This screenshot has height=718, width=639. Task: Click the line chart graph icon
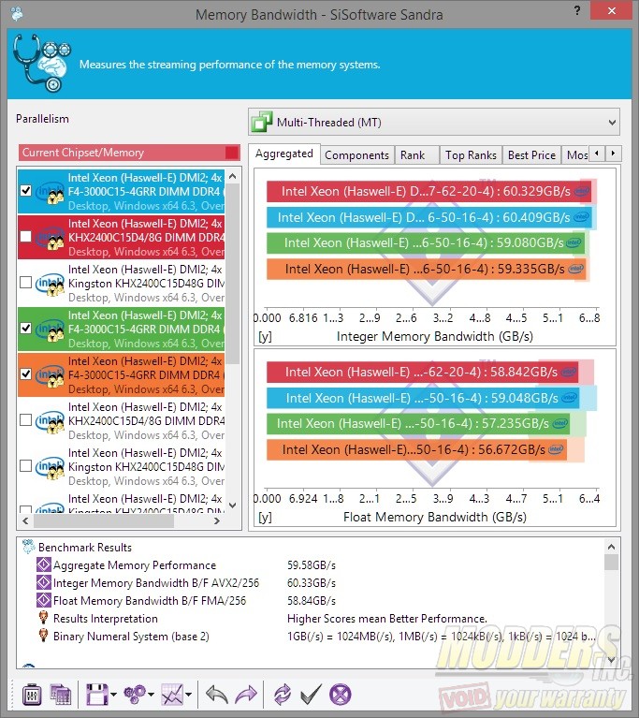(x=172, y=696)
